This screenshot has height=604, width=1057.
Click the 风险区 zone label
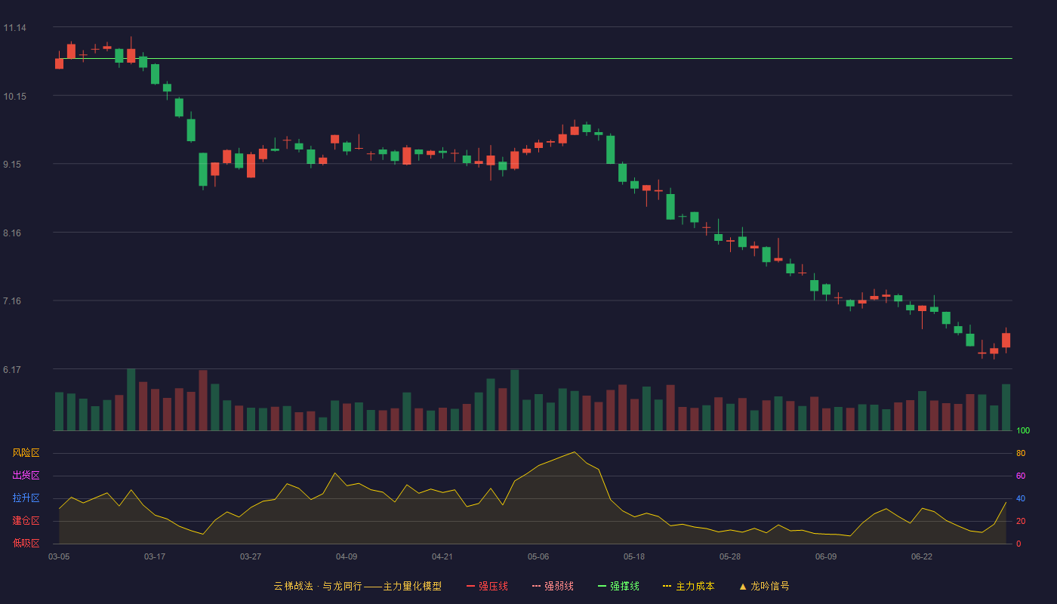coord(26,453)
